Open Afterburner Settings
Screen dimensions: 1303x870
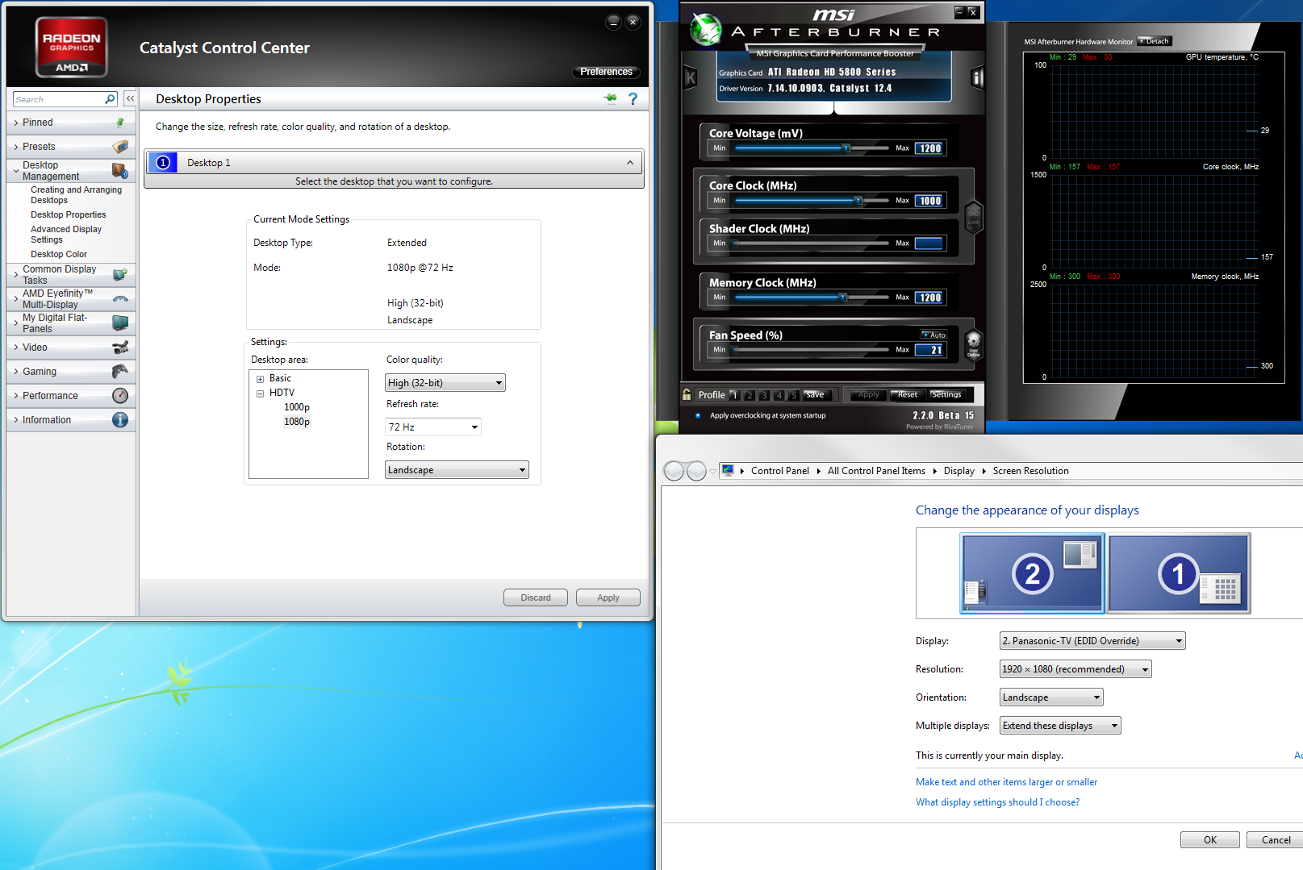pos(946,395)
